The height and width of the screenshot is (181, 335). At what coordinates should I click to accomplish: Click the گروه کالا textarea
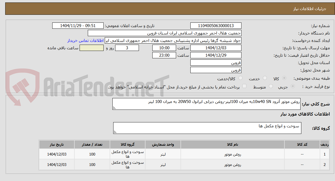tap(207, 128)
